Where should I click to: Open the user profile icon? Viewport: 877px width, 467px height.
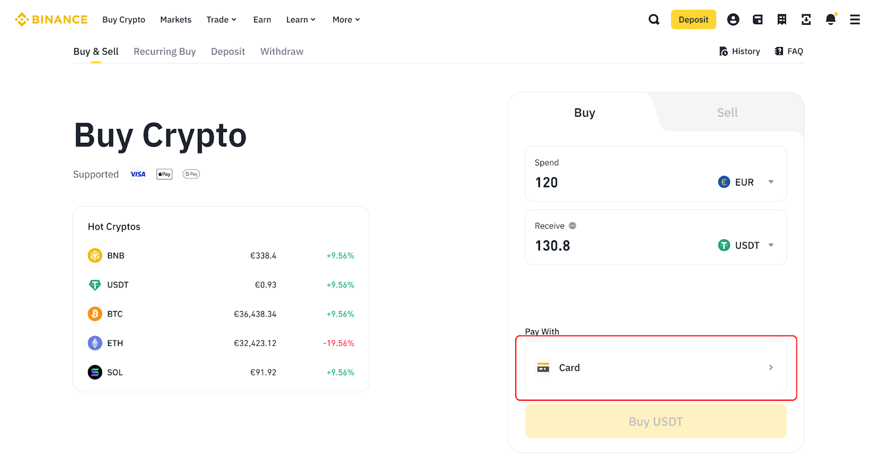coord(733,20)
